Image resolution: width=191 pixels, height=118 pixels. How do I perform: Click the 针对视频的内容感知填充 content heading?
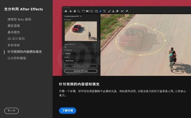79,84
